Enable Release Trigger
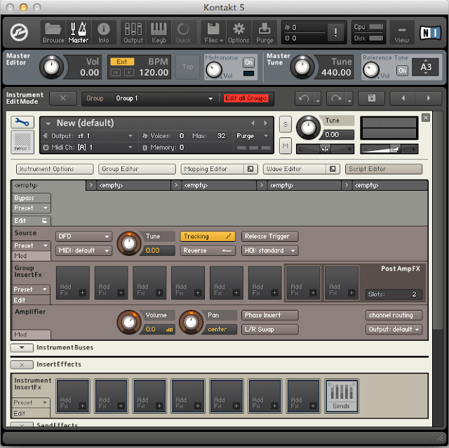Image resolution: width=449 pixels, height=448 pixels. pos(269,236)
